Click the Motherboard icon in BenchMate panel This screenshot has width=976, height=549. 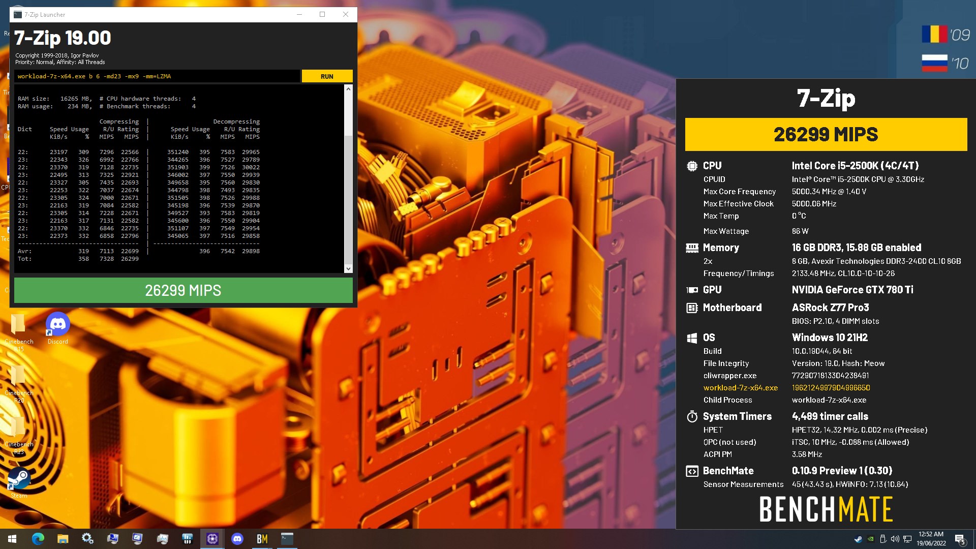pyautogui.click(x=692, y=308)
